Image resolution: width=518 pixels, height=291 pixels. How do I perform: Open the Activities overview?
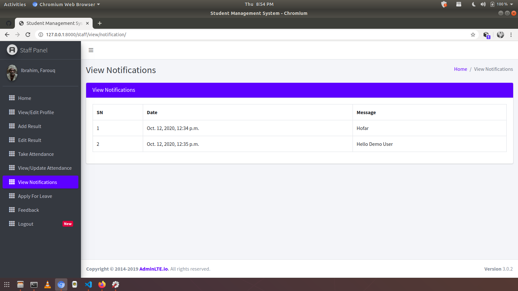pyautogui.click(x=15, y=4)
